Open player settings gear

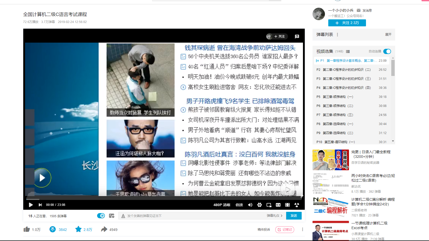click(260, 205)
